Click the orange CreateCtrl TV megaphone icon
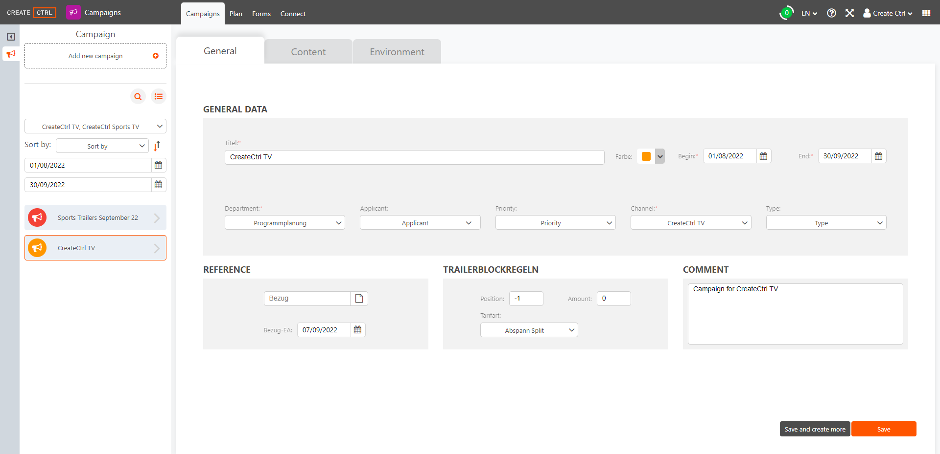Screen dimensions: 940x454 [x=37, y=248]
